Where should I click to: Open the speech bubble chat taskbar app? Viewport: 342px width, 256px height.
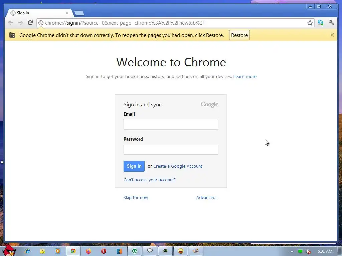pos(150,251)
